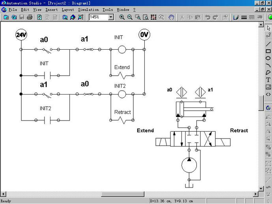Click the horizontal scrollbar right arrow
The height and width of the screenshot is (204, 272).
point(255,194)
